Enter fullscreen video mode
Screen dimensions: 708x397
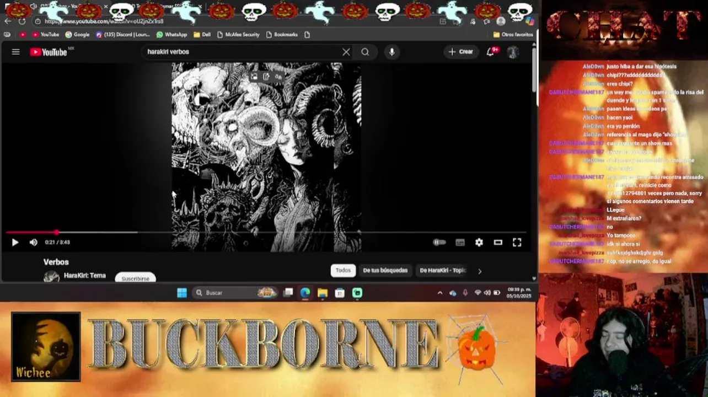coord(517,242)
